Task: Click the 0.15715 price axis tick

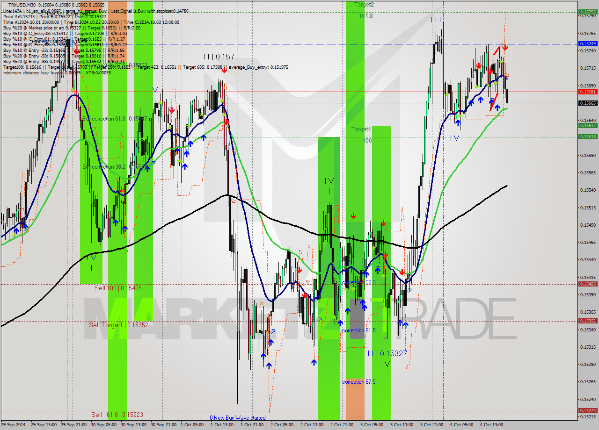Action: [x=588, y=68]
